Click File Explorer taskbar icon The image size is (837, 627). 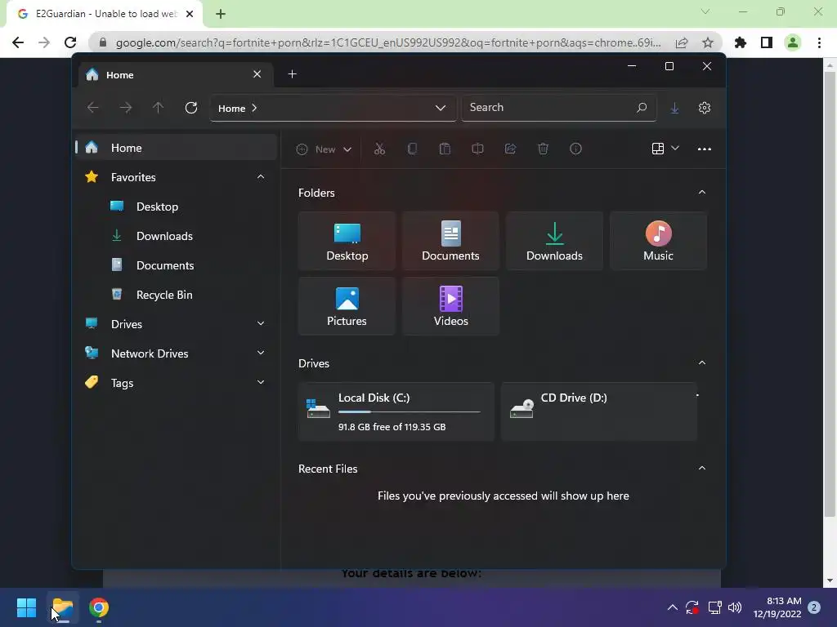tap(63, 607)
